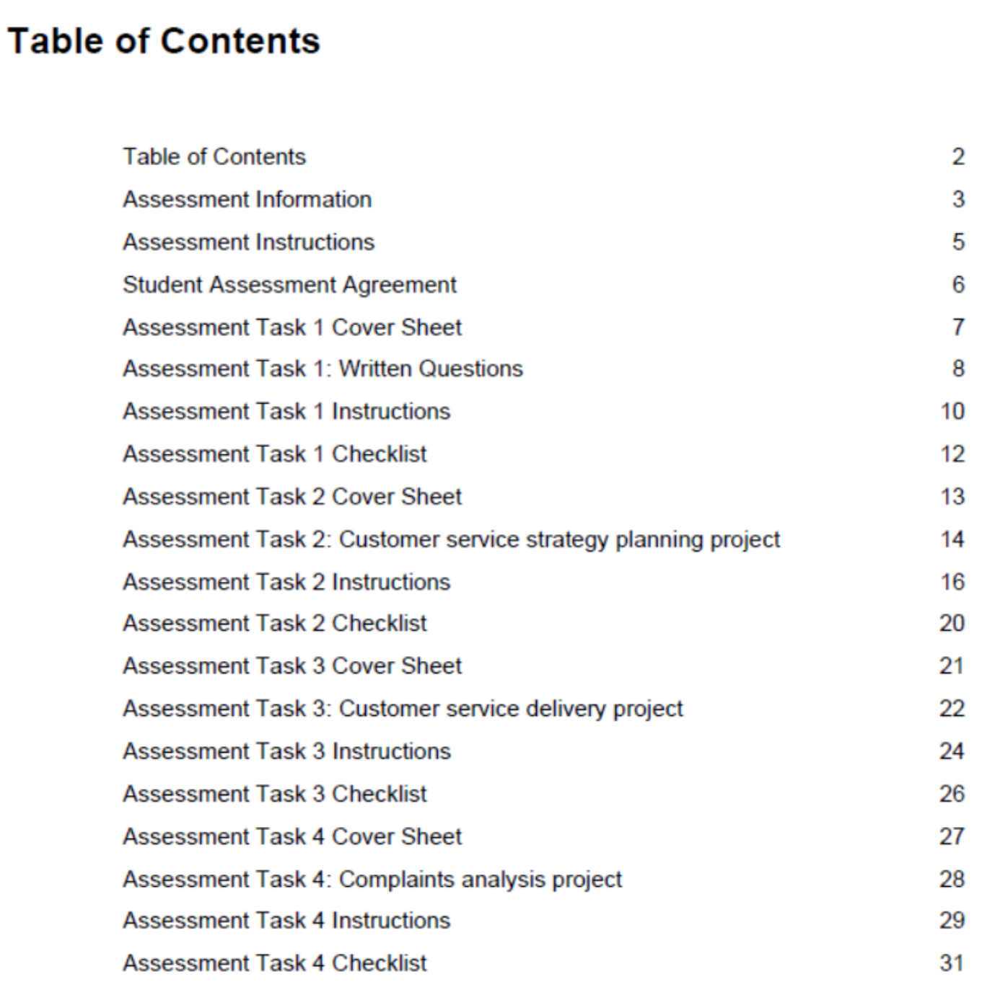Image resolution: width=995 pixels, height=995 pixels.
Task: Open the Assessment Task 1 Checklist entry
Action: tap(275, 454)
